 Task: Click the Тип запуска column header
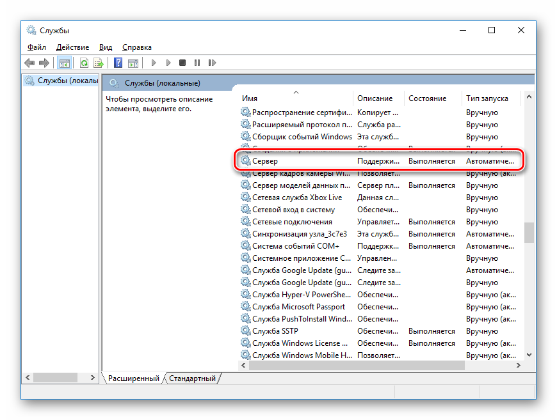(x=487, y=98)
